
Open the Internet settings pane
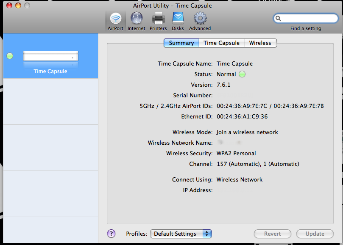coord(136,22)
